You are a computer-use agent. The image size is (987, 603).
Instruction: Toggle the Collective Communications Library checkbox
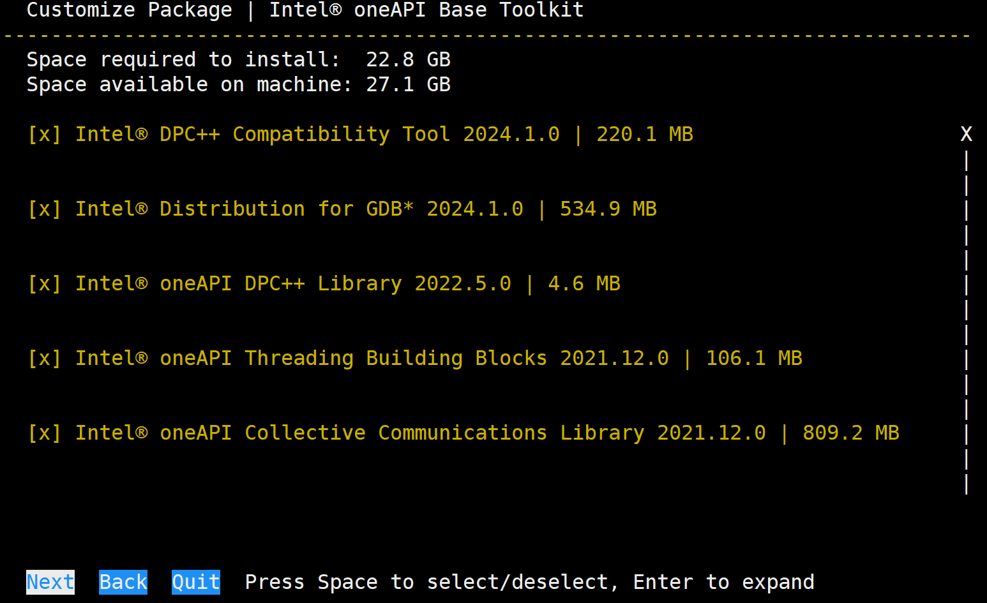click(x=44, y=433)
